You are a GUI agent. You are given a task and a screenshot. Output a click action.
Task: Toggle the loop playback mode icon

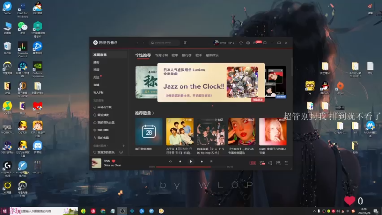click(170, 161)
